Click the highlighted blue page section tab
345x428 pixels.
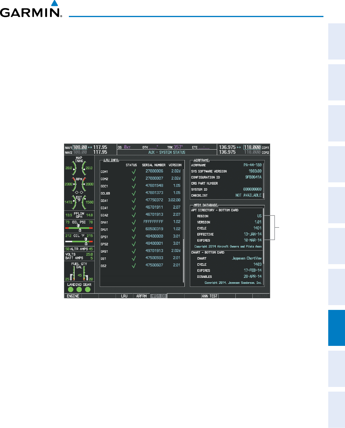(337, 328)
